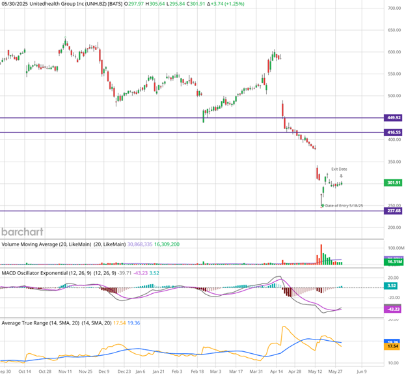Click the Nov 11 date axis label

65,371
